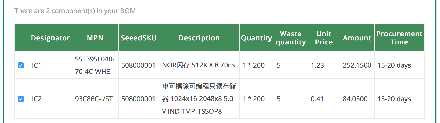
Task: Click the 84.0500 amount cell
Action: 357,99
